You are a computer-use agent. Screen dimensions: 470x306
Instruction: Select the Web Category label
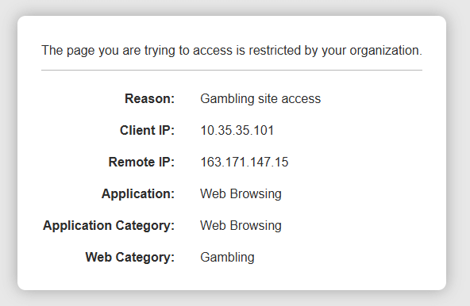(130, 258)
